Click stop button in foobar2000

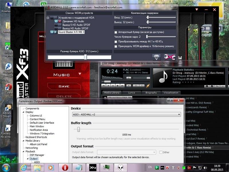[x=118, y=86]
